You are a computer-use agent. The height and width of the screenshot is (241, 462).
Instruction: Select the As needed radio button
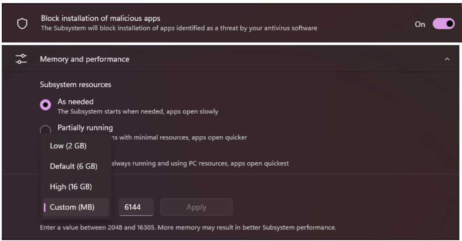[x=46, y=105]
